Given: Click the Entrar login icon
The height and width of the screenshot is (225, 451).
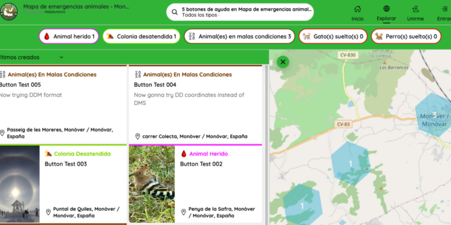Looking at the screenshot, I should (x=445, y=9).
